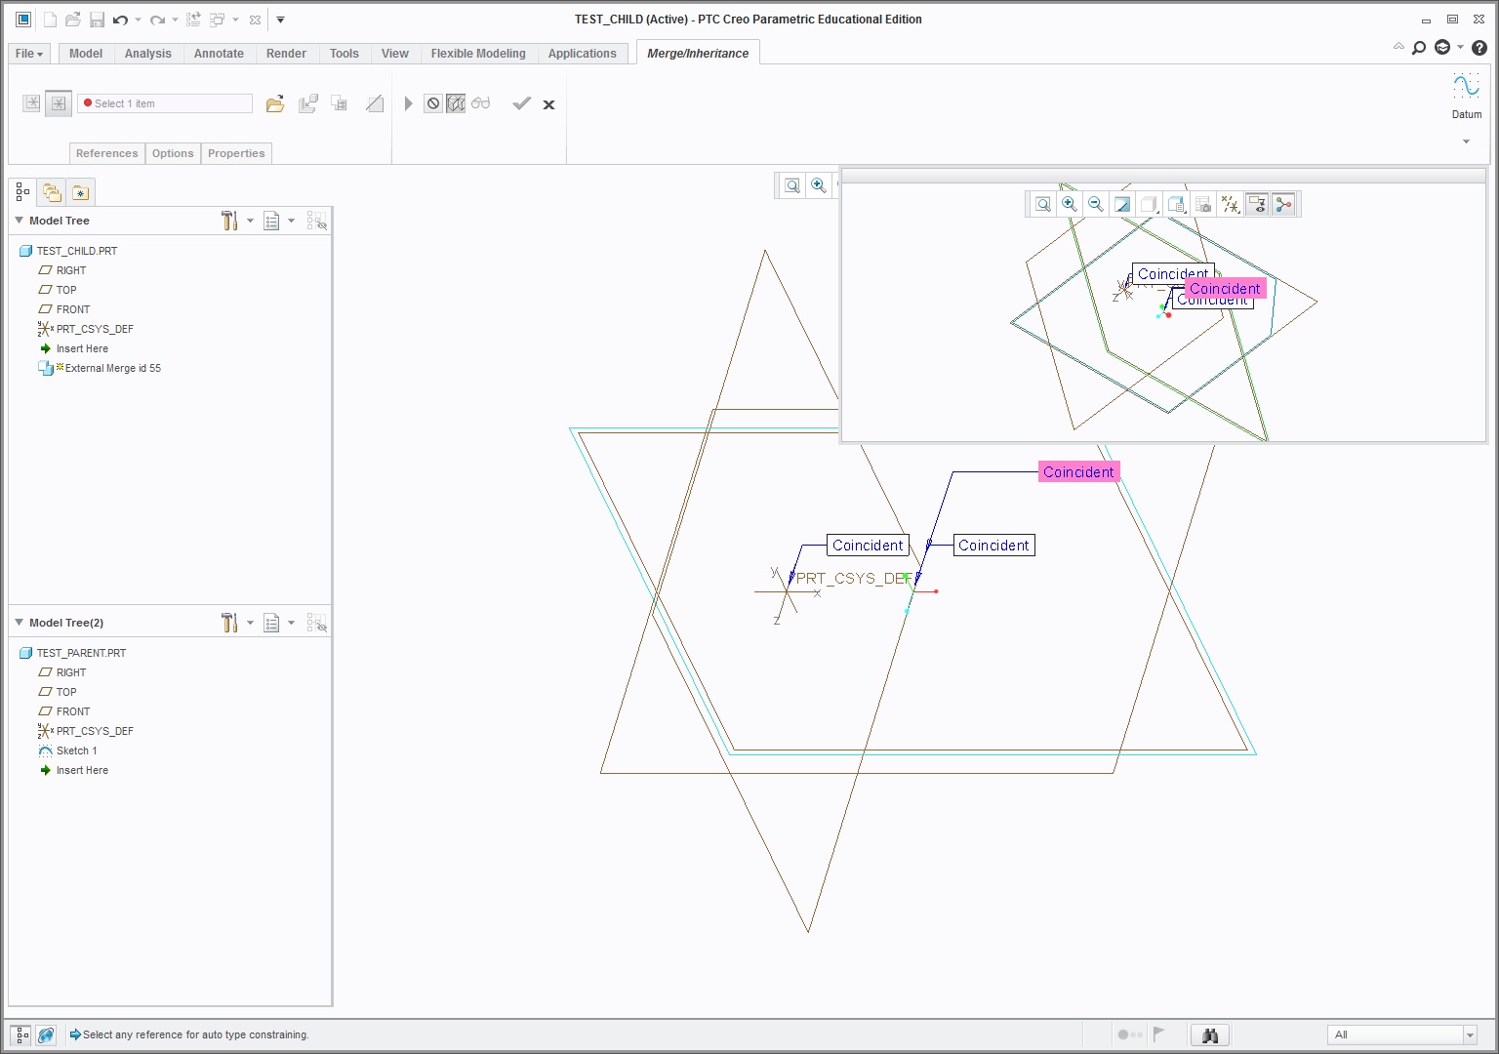Click the binoculars Find icon in status bar
This screenshot has height=1054, width=1499.
click(x=1210, y=1034)
